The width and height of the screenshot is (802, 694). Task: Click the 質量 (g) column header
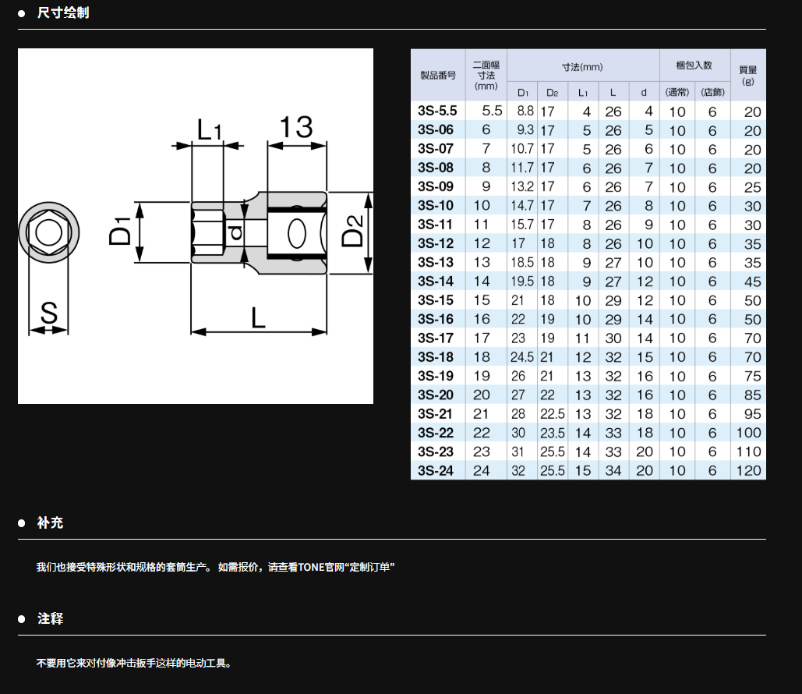[x=747, y=75]
